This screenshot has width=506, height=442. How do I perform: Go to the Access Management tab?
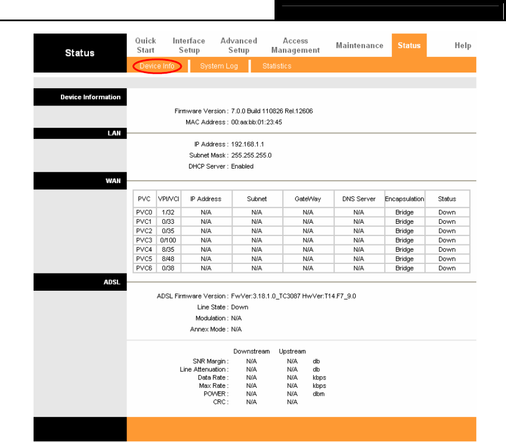coord(296,45)
